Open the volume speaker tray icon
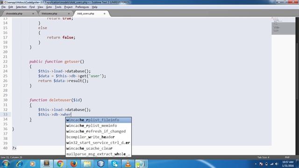This screenshot has width=299, height=168. (277, 164)
